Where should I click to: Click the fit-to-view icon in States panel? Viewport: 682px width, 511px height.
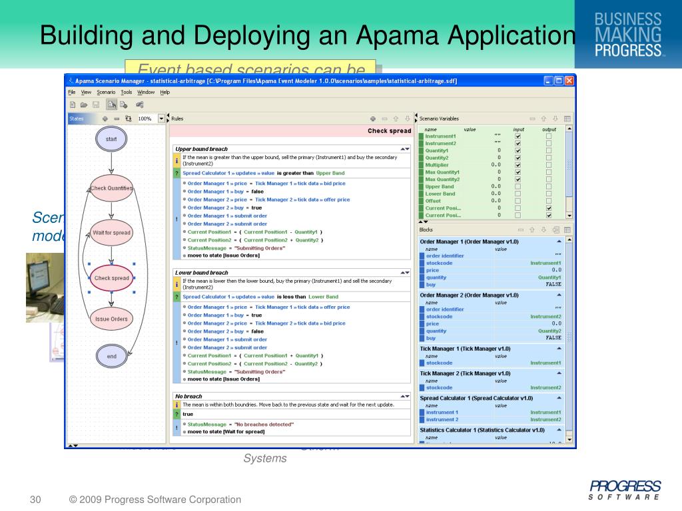click(129, 118)
